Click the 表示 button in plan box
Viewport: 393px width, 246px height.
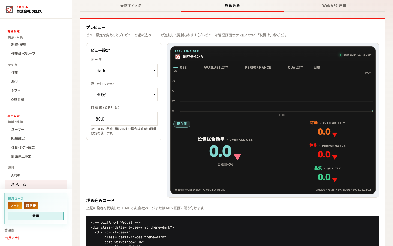(36, 216)
